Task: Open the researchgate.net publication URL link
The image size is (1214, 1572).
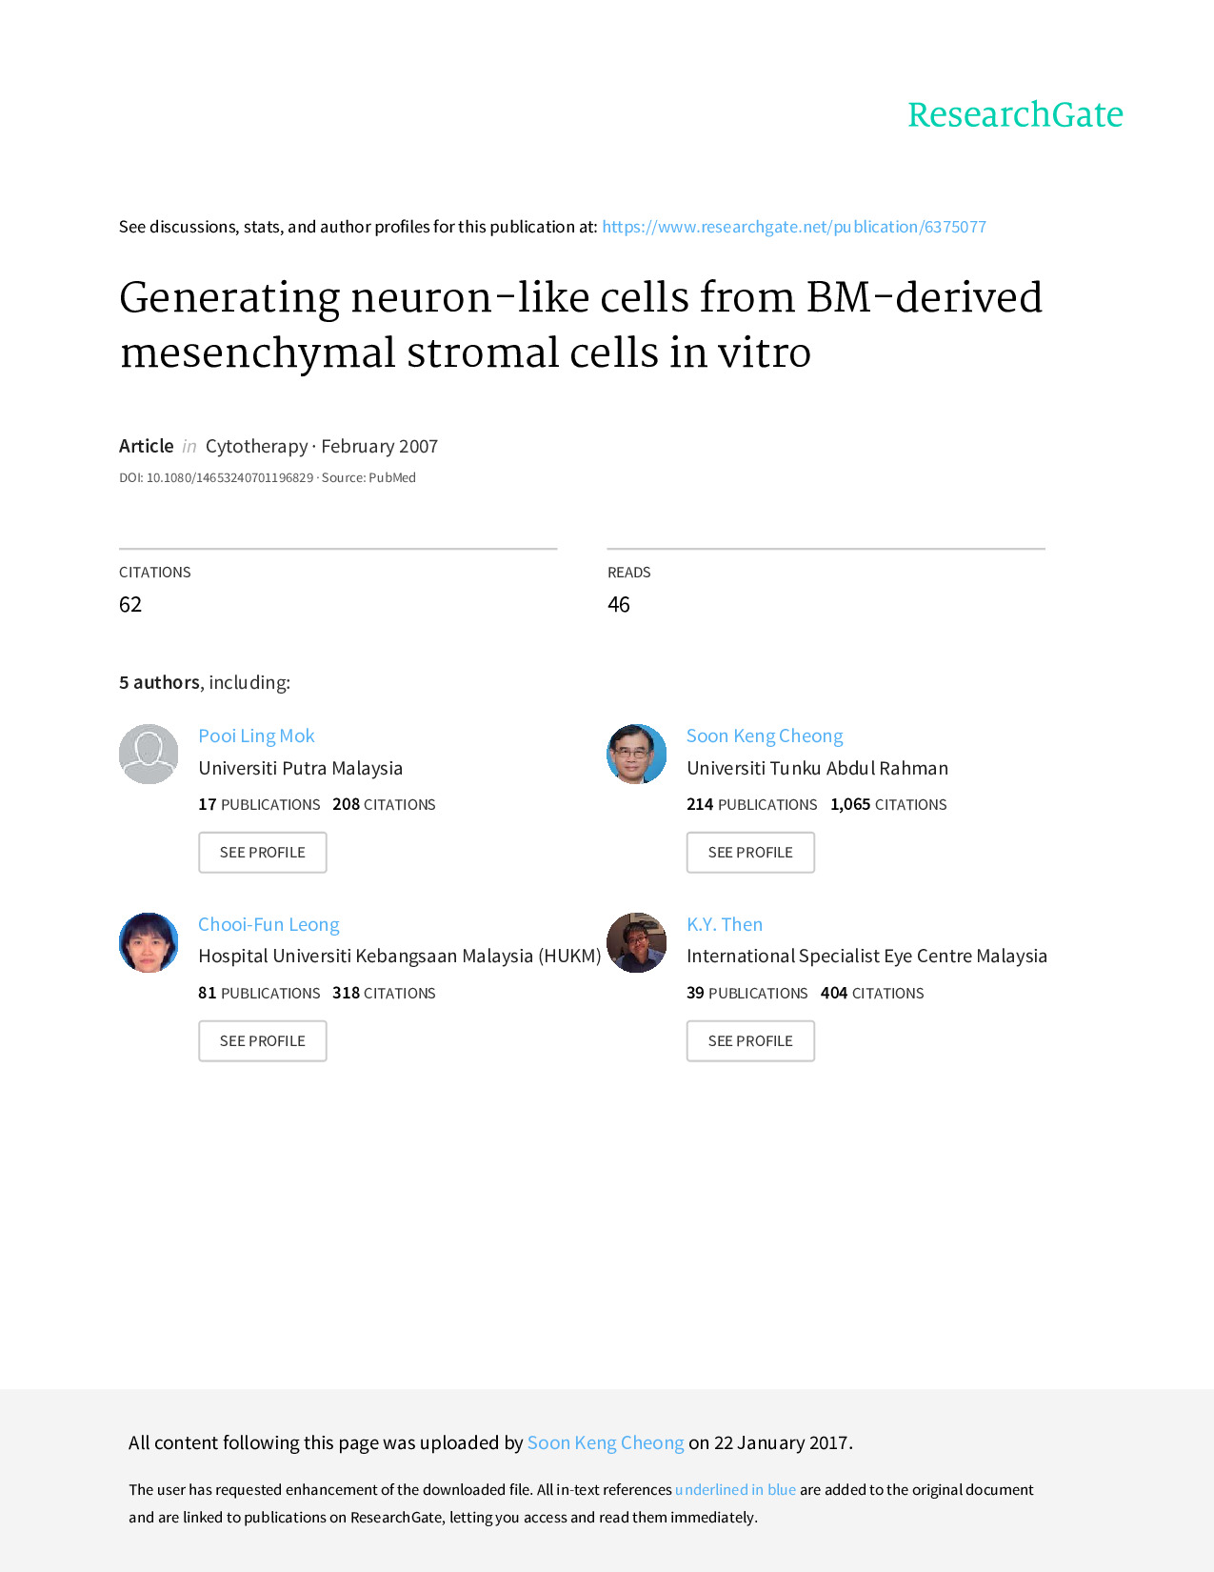Action: tap(793, 227)
